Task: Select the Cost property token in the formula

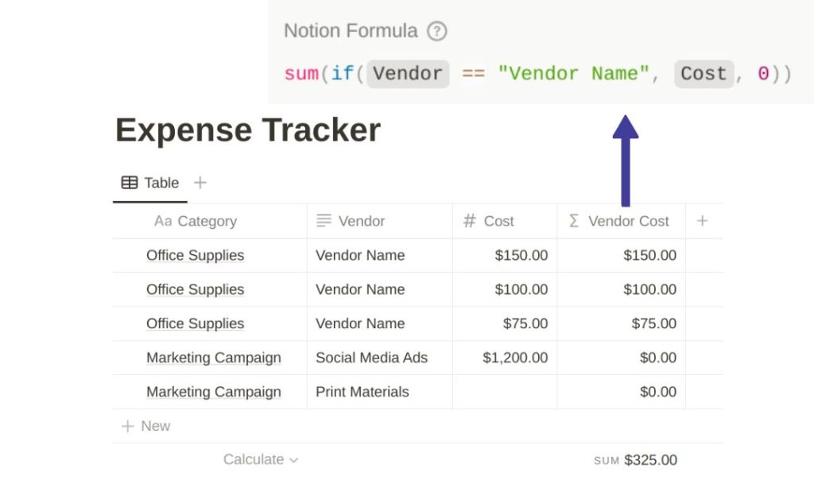Action: click(703, 73)
